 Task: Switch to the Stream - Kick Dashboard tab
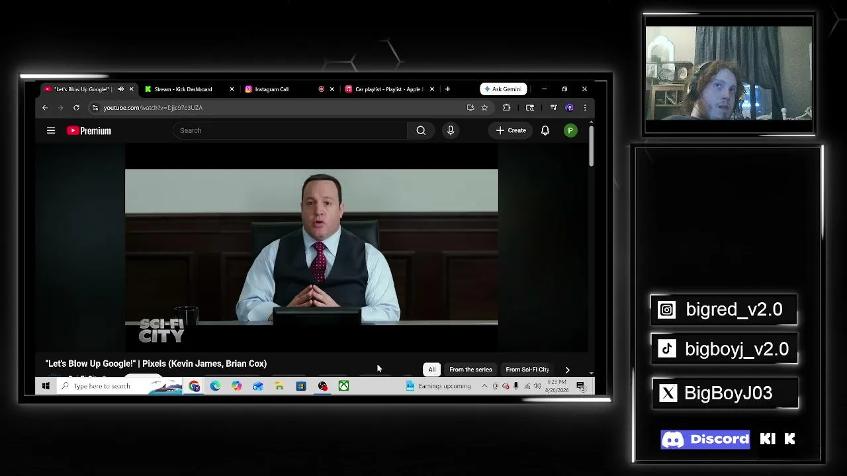pos(183,89)
